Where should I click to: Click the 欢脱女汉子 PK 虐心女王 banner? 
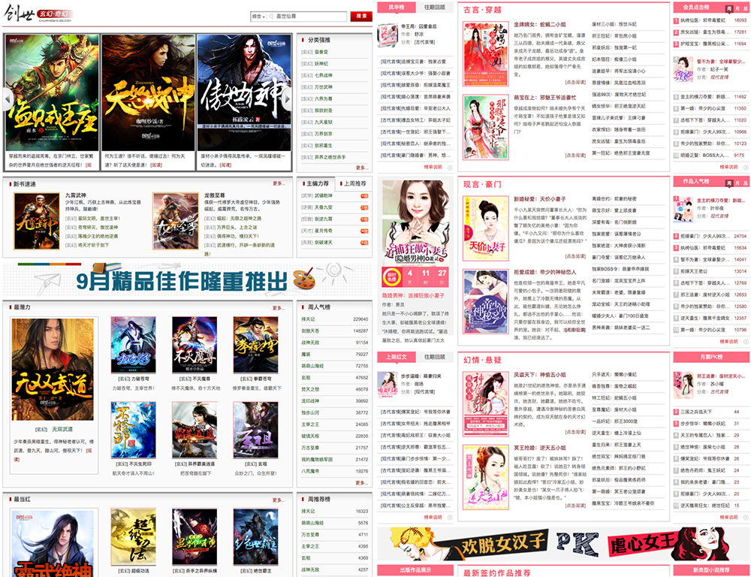(563, 545)
